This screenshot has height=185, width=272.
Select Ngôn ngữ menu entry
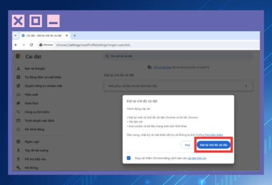coord(32,142)
